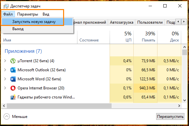The width and height of the screenshot is (189, 126).
Task: Click Word's 122,5 МБ memory value
Action: click(x=147, y=79)
